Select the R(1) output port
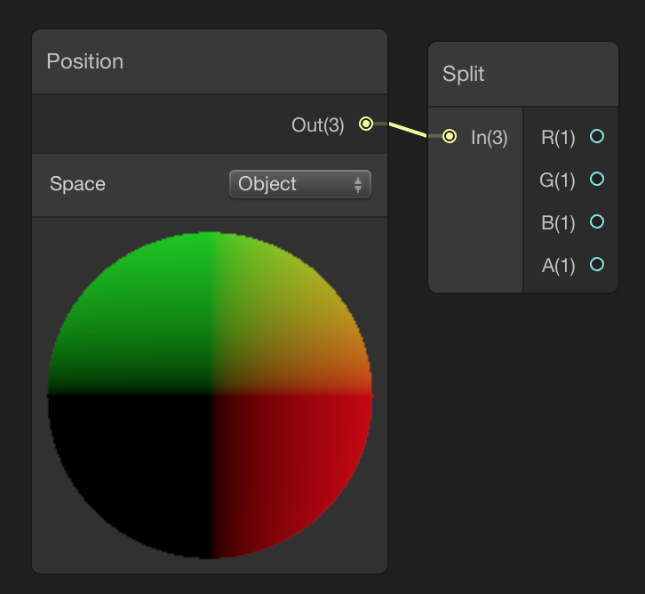This screenshot has width=645, height=594. pos(597,136)
